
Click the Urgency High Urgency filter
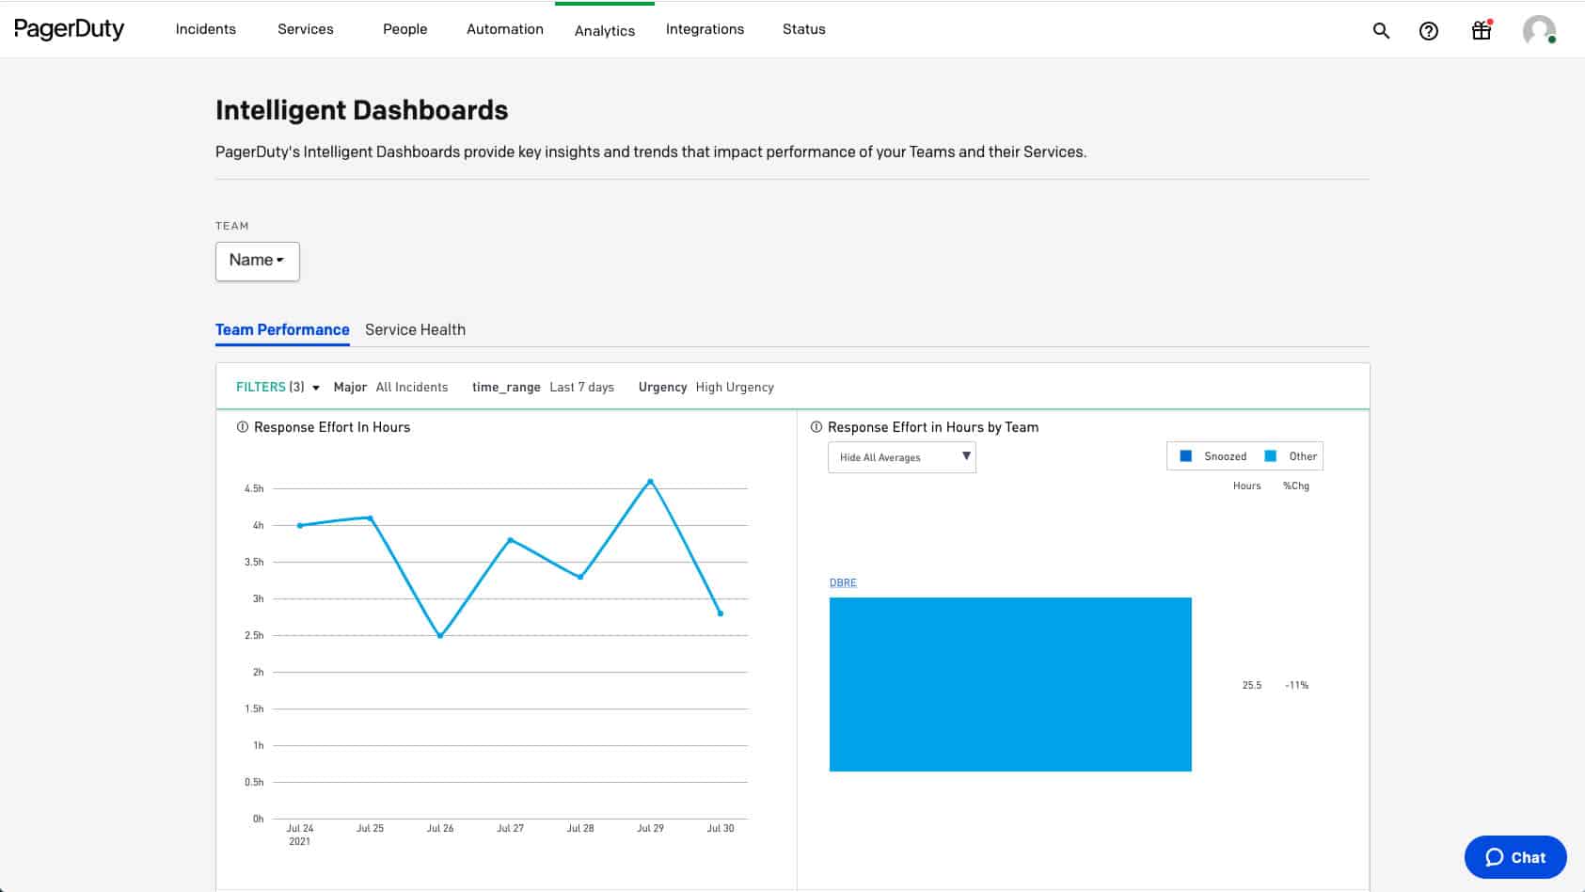[x=706, y=387]
